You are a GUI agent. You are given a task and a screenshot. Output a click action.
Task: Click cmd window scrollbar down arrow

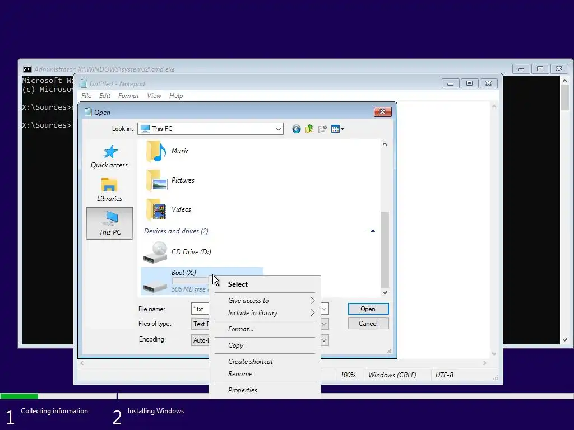coord(565,340)
